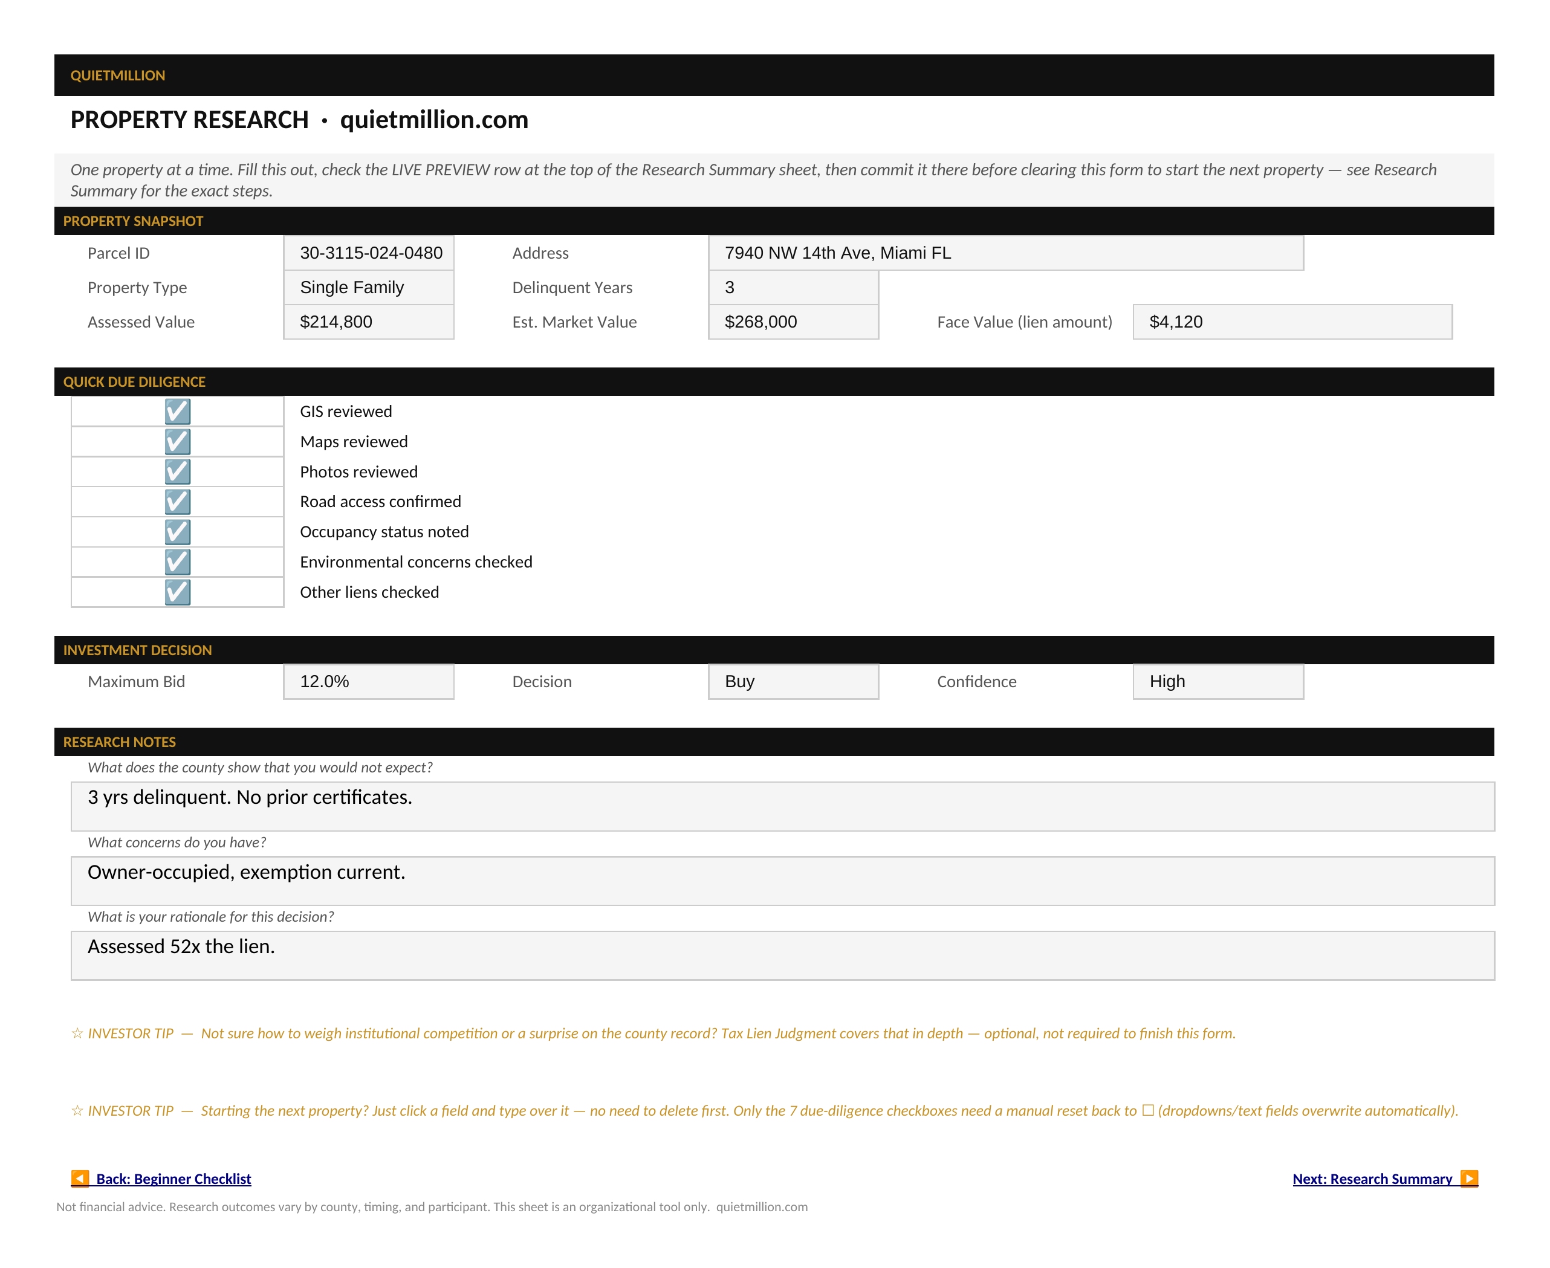Click the Assessed Value field
Screen dimensions: 1550x1268
tap(369, 322)
